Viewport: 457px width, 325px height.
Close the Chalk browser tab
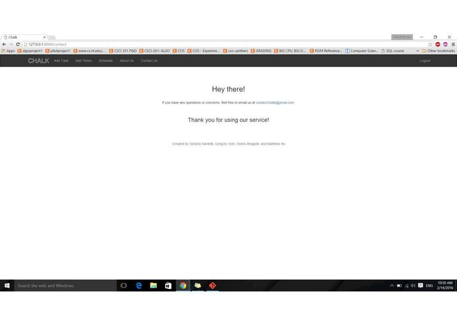pyautogui.click(x=44, y=37)
